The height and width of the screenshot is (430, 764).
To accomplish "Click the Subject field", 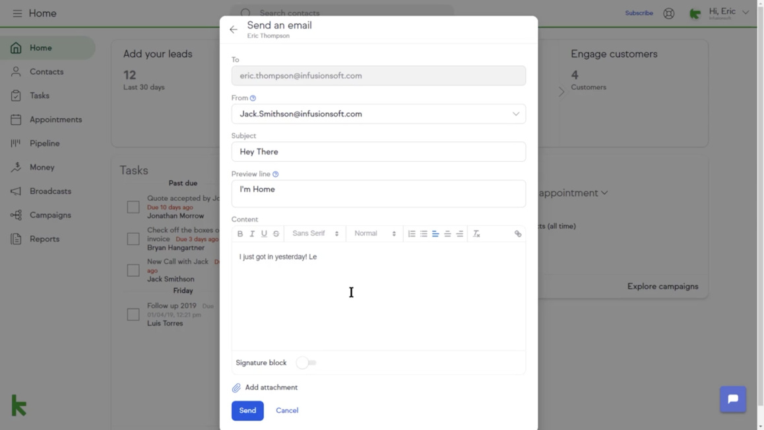I will pos(378,151).
